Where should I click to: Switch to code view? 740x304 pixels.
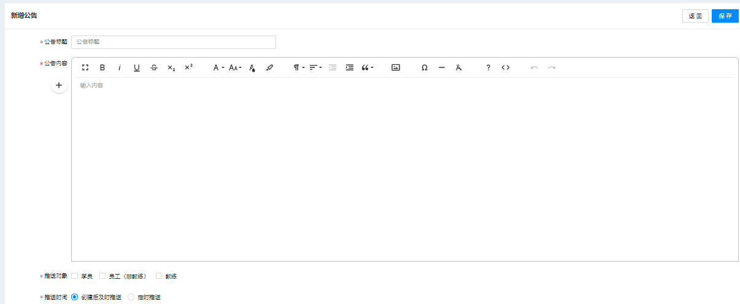point(506,67)
